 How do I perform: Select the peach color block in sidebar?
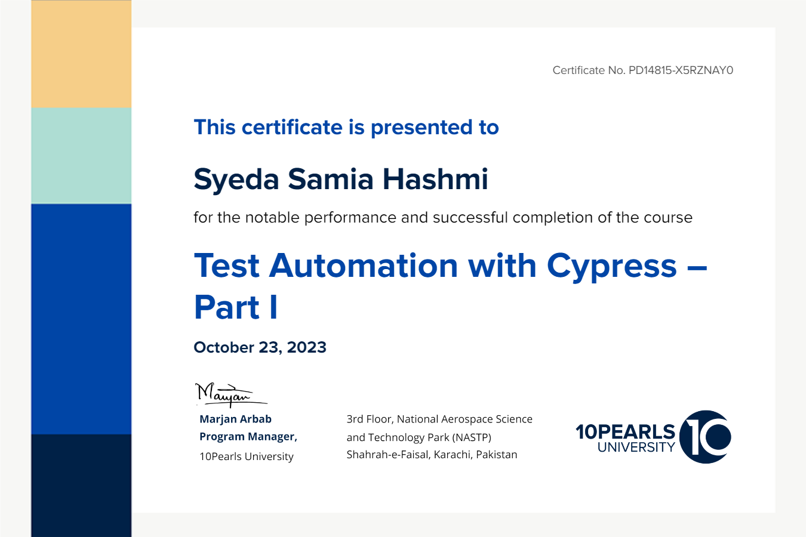pos(81,54)
